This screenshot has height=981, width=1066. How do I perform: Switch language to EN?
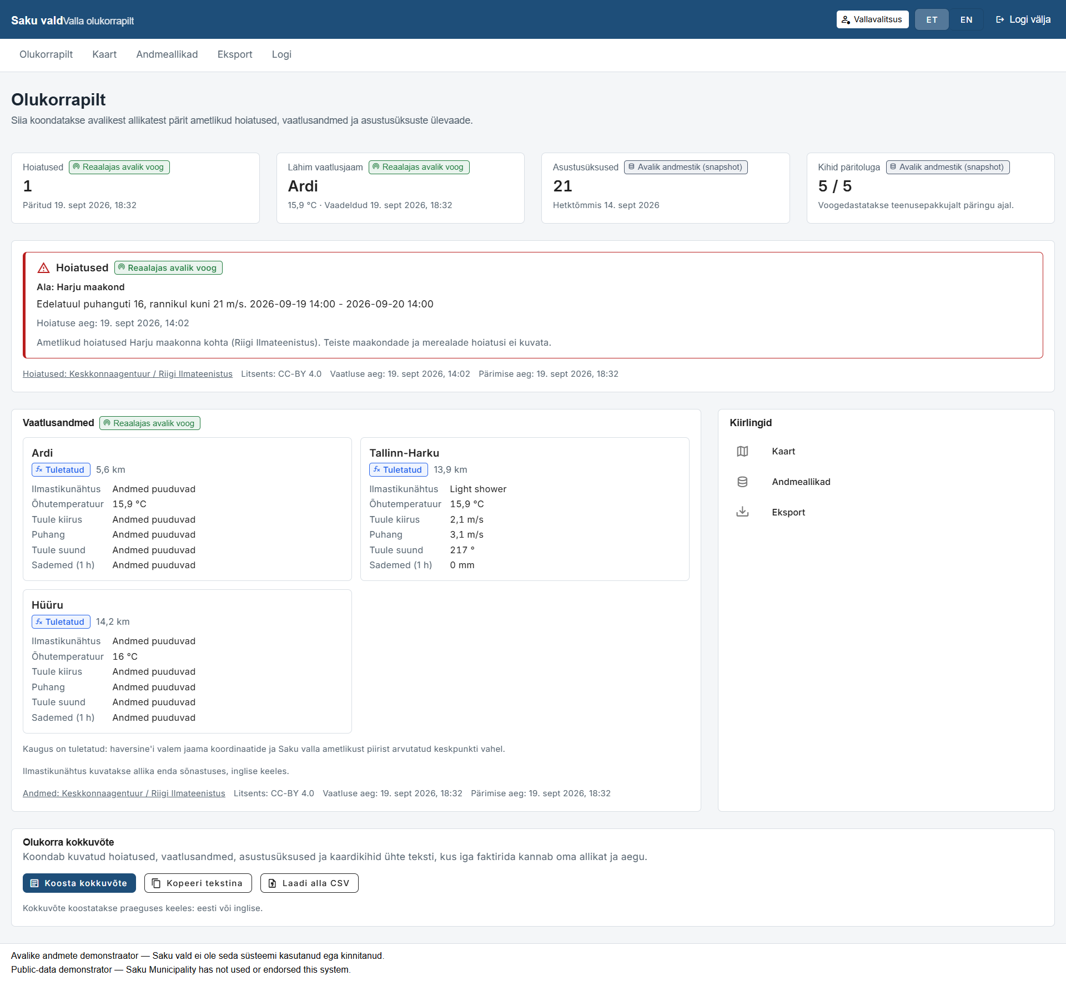pyautogui.click(x=966, y=19)
